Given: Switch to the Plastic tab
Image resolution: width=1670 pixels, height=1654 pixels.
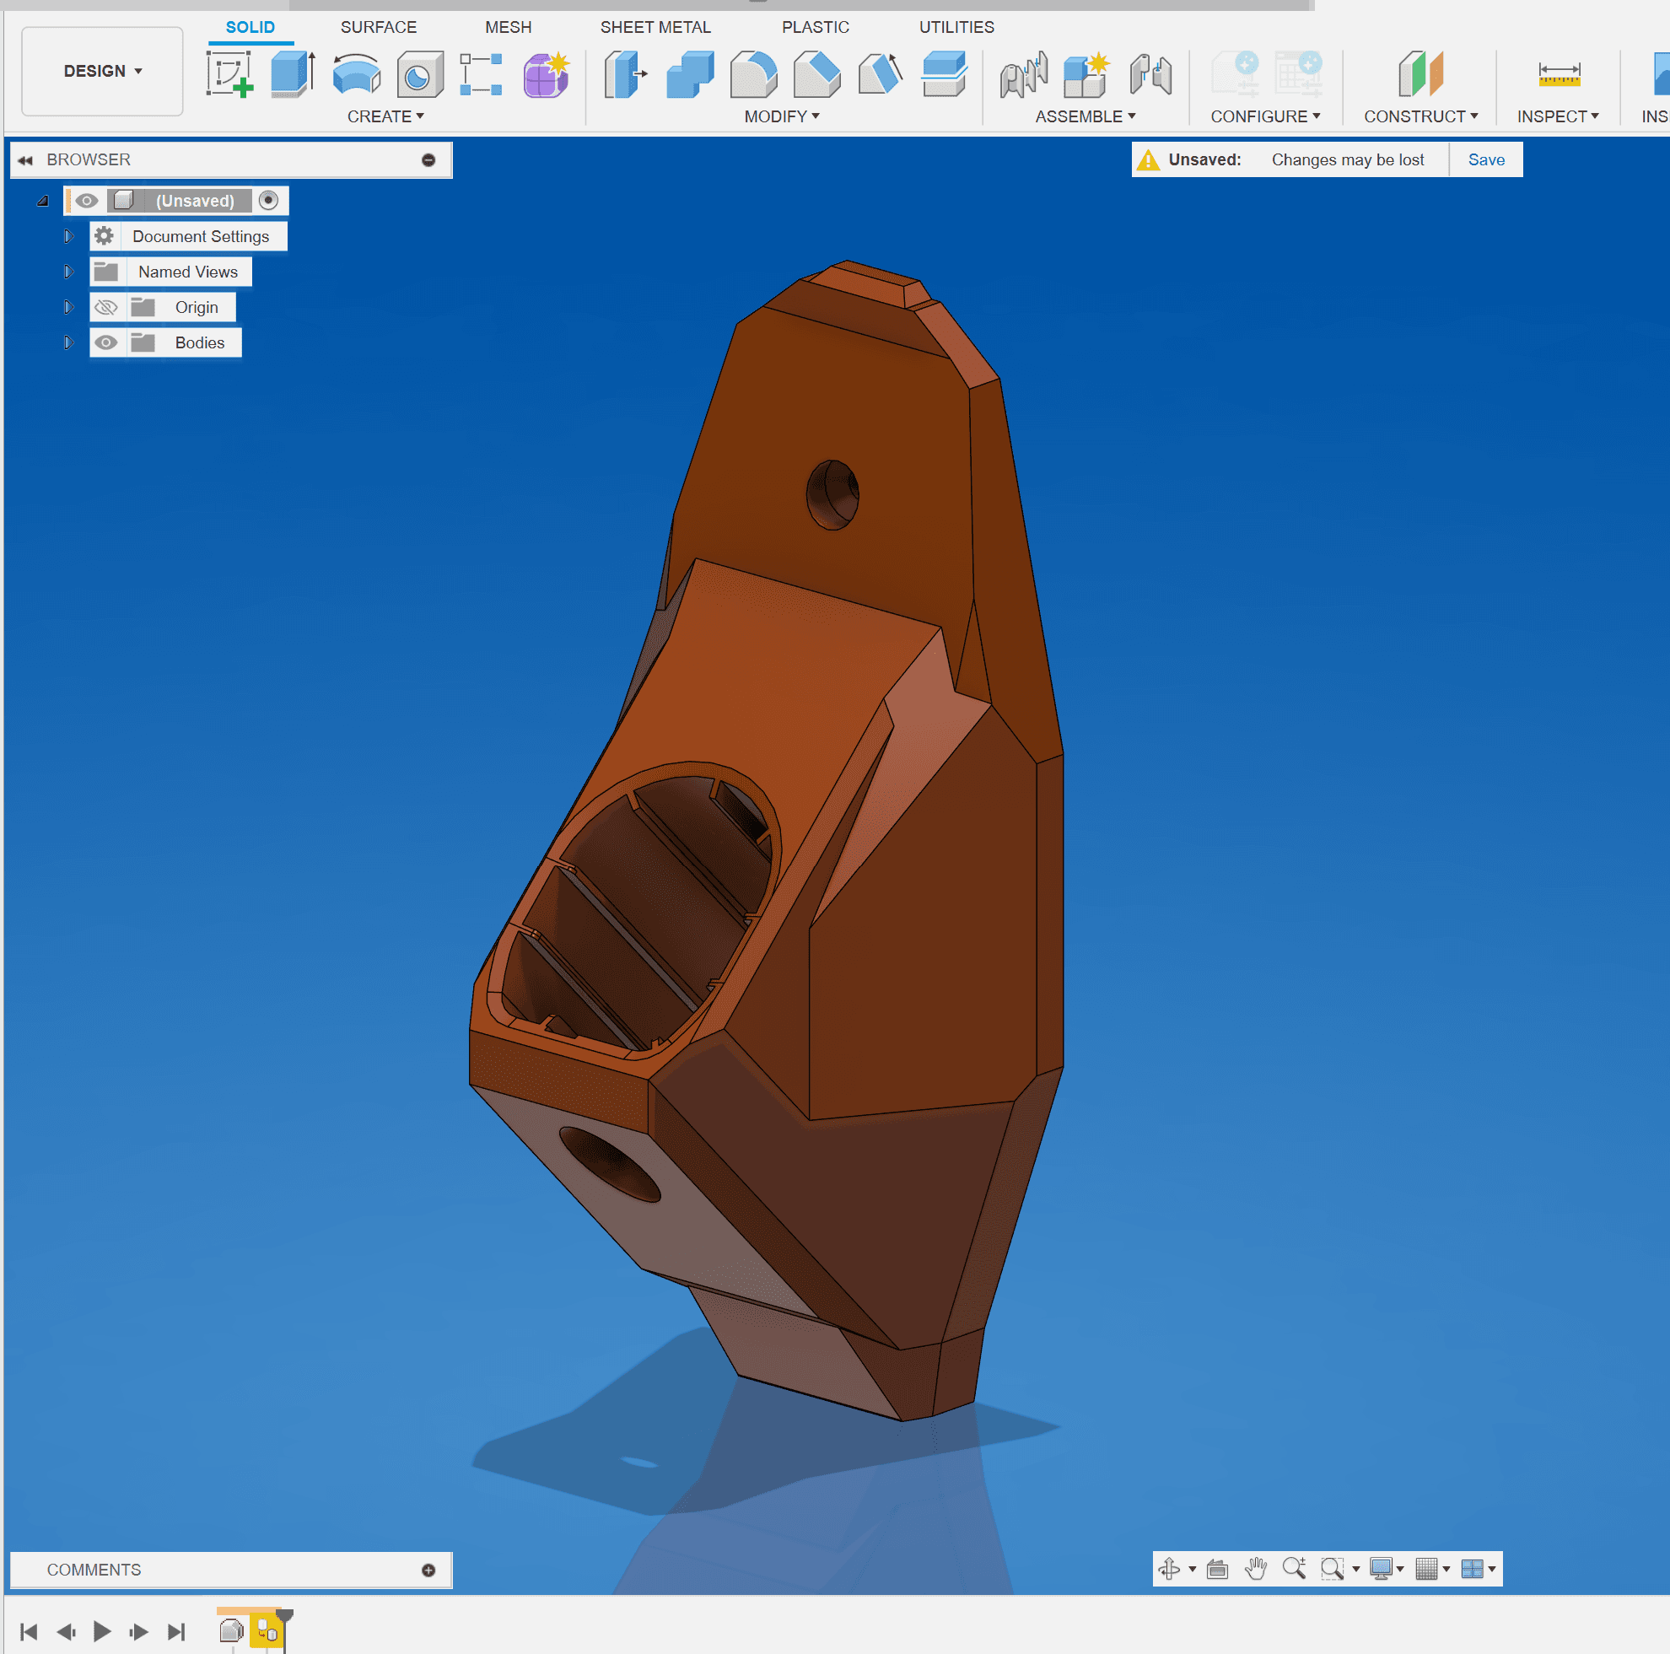Looking at the screenshot, I should coord(815,27).
